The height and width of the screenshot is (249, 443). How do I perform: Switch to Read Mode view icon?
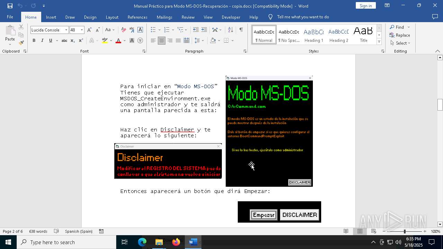tap(346, 231)
